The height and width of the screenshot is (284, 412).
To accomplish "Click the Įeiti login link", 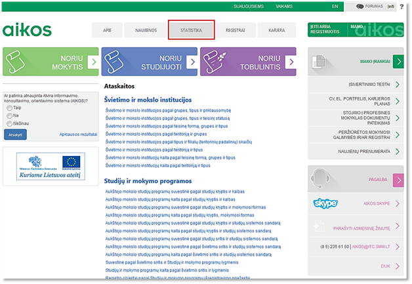I will point(391,7).
